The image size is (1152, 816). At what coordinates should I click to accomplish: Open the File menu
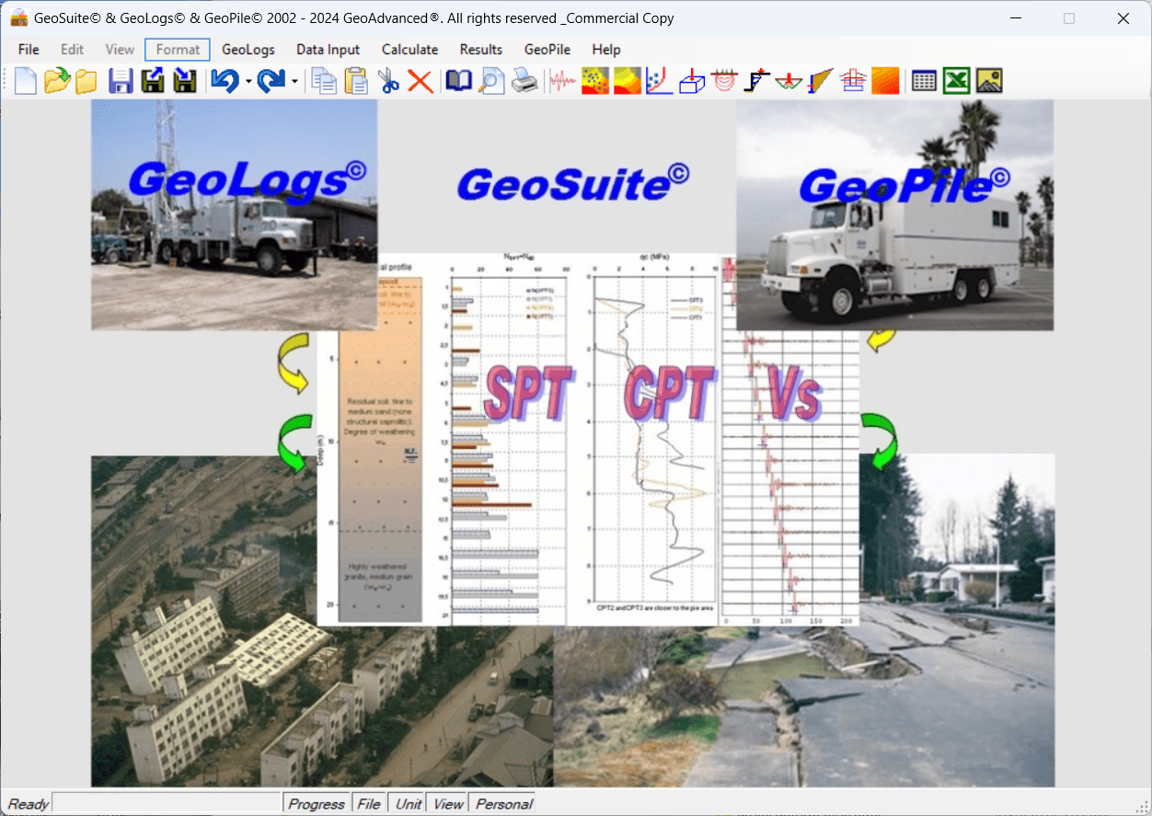(29, 50)
